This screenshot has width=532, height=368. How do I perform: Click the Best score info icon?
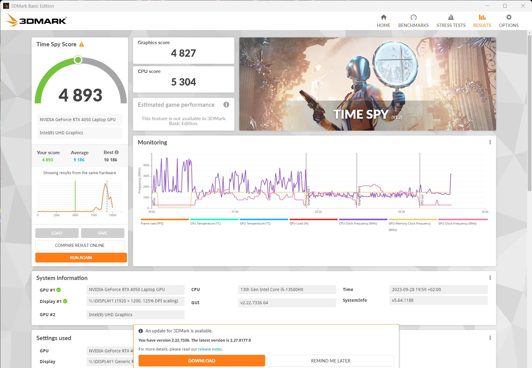tap(117, 152)
